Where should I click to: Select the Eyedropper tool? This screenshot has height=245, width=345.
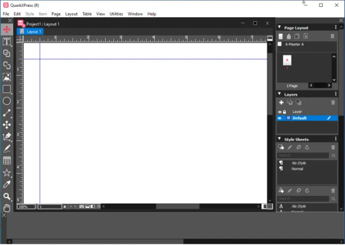pos(7,184)
